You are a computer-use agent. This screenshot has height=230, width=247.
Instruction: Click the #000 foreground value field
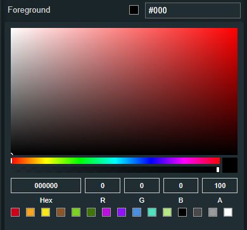coord(193,10)
